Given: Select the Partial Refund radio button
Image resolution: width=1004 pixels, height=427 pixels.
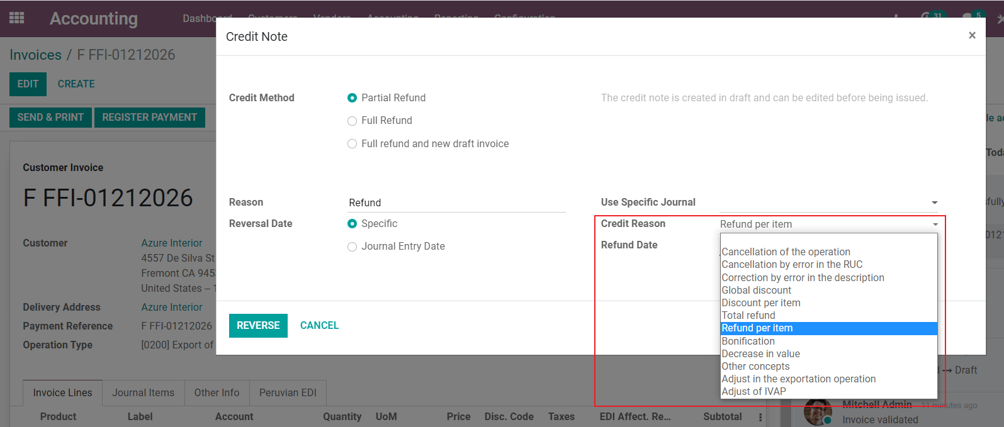Looking at the screenshot, I should pos(353,98).
